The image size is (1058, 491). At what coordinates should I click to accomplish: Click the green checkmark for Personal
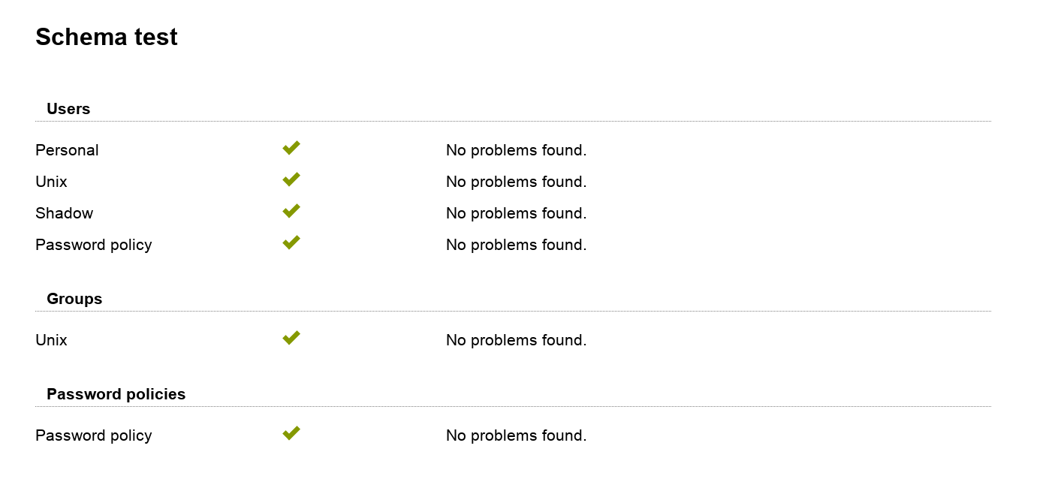(291, 148)
